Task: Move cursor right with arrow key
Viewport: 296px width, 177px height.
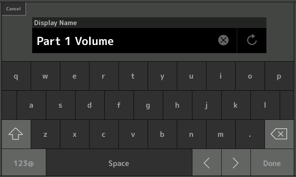Action: click(x=236, y=163)
